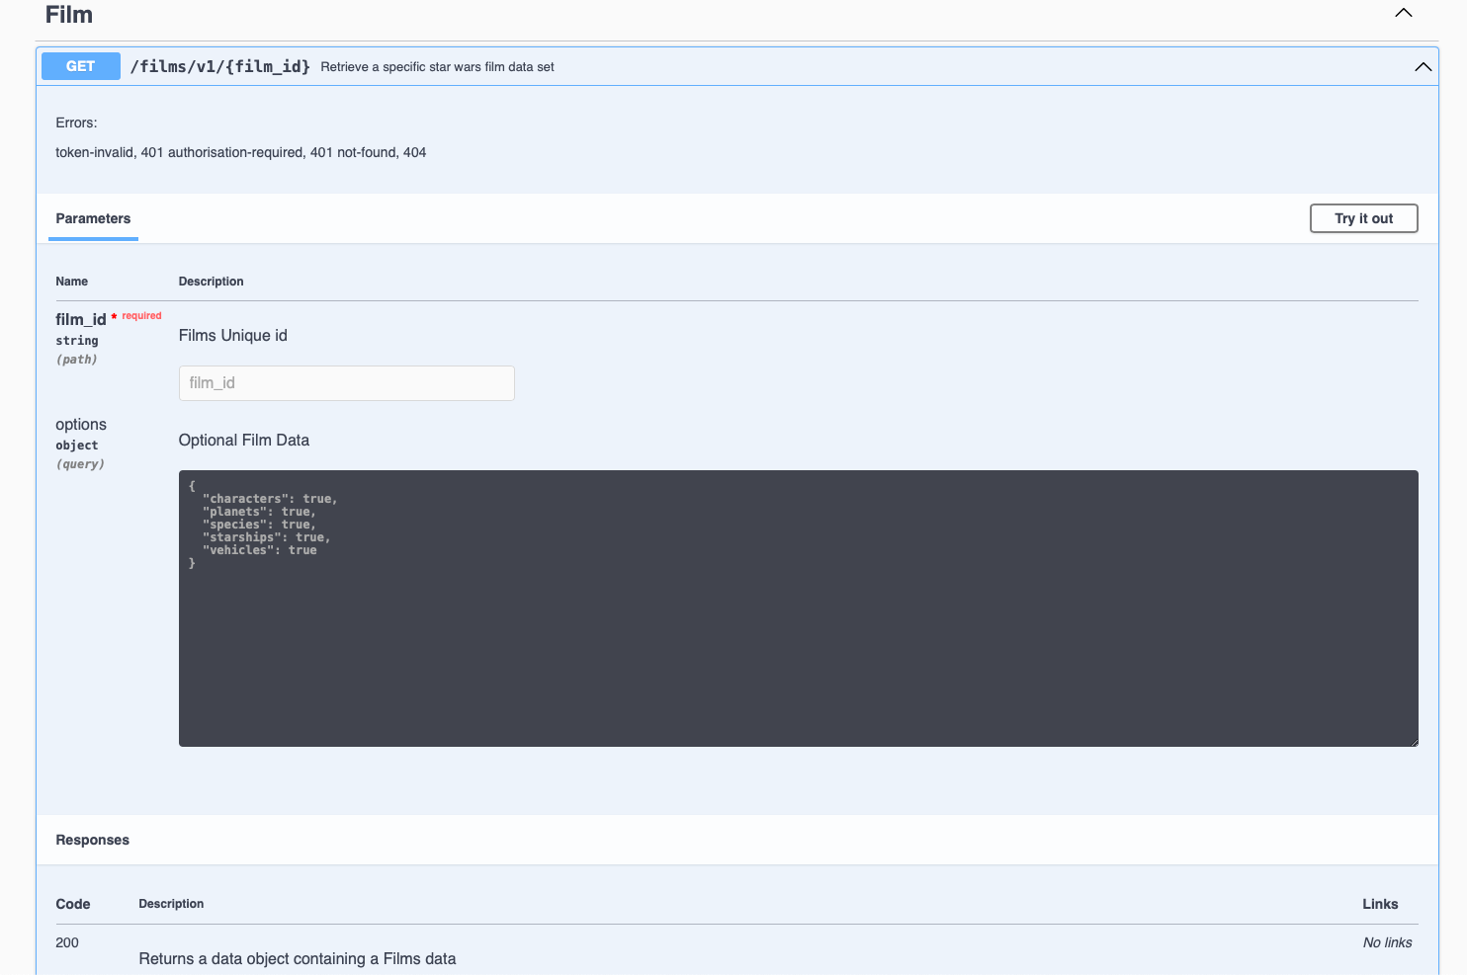
Task: Click the options parameter name
Action: [81, 424]
